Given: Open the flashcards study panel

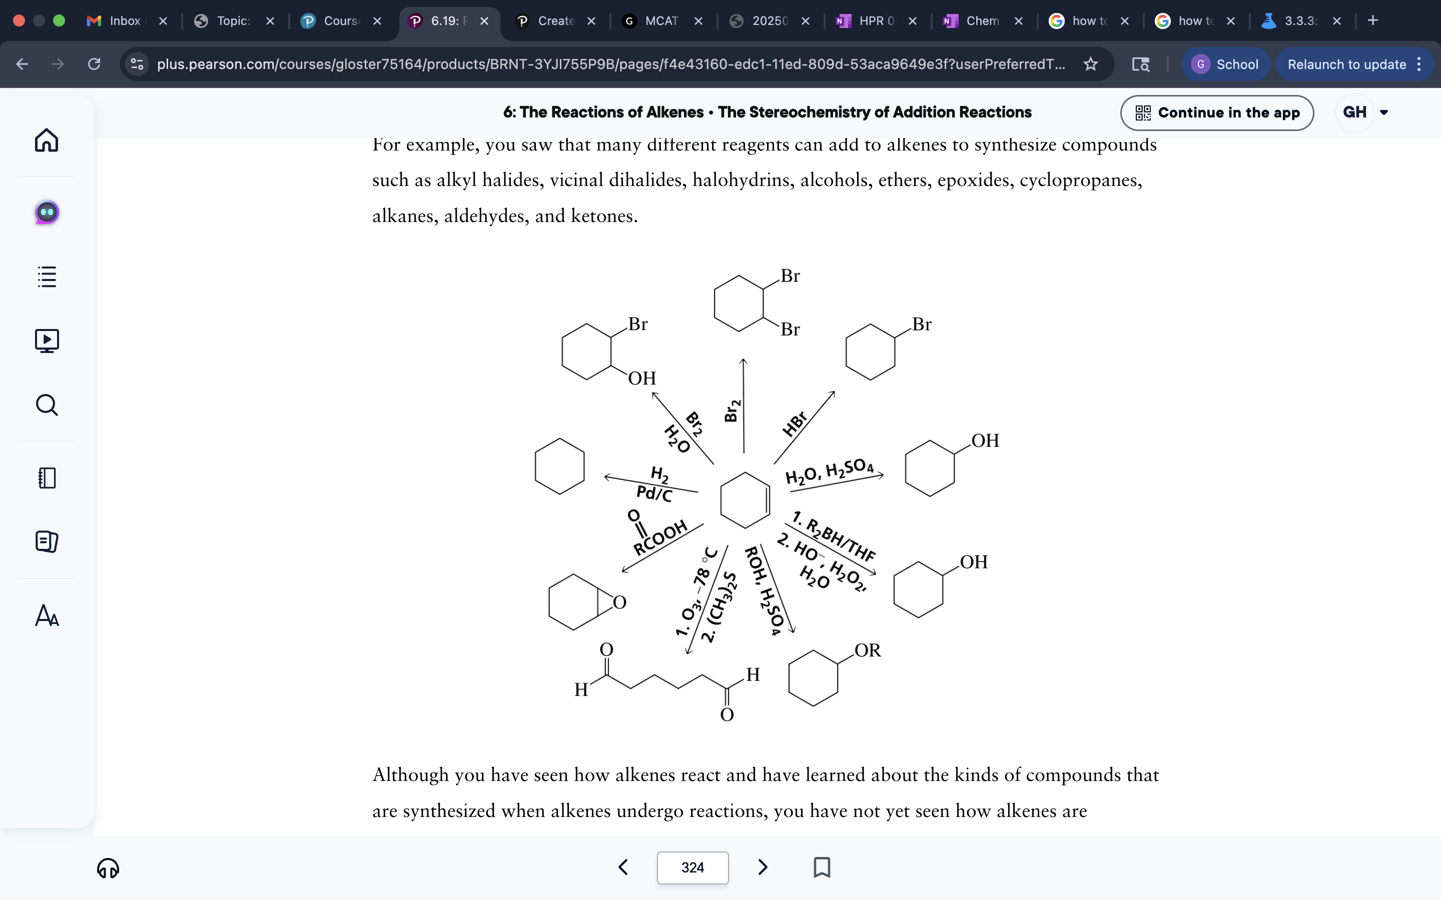Looking at the screenshot, I should point(47,541).
